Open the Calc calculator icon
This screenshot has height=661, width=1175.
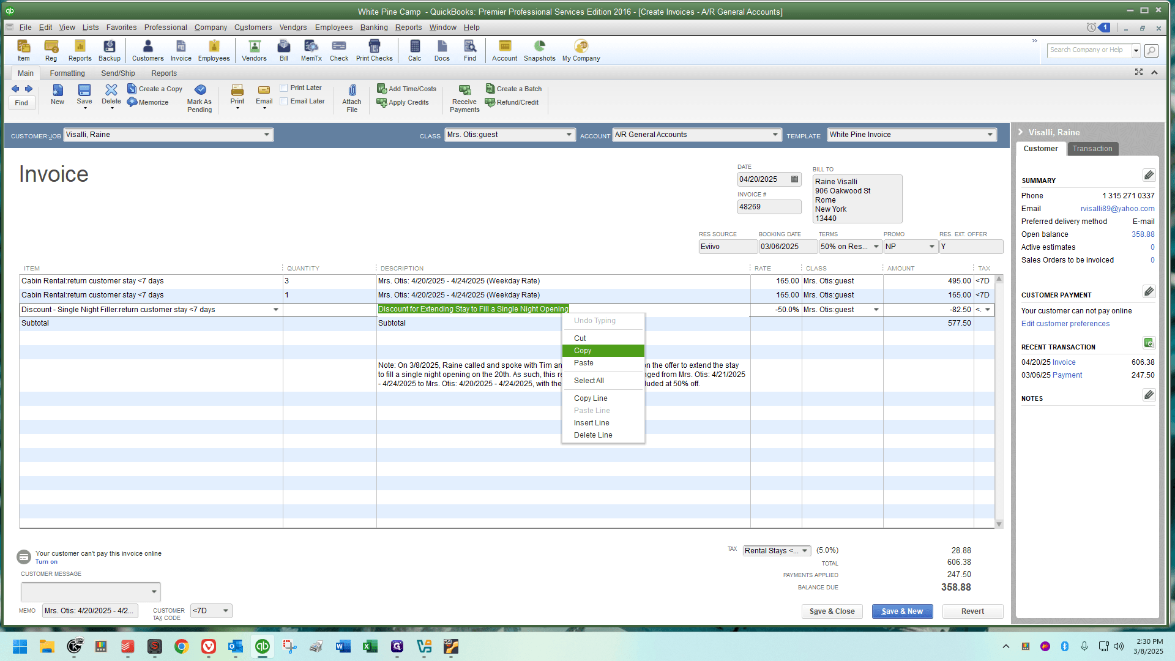415,50
